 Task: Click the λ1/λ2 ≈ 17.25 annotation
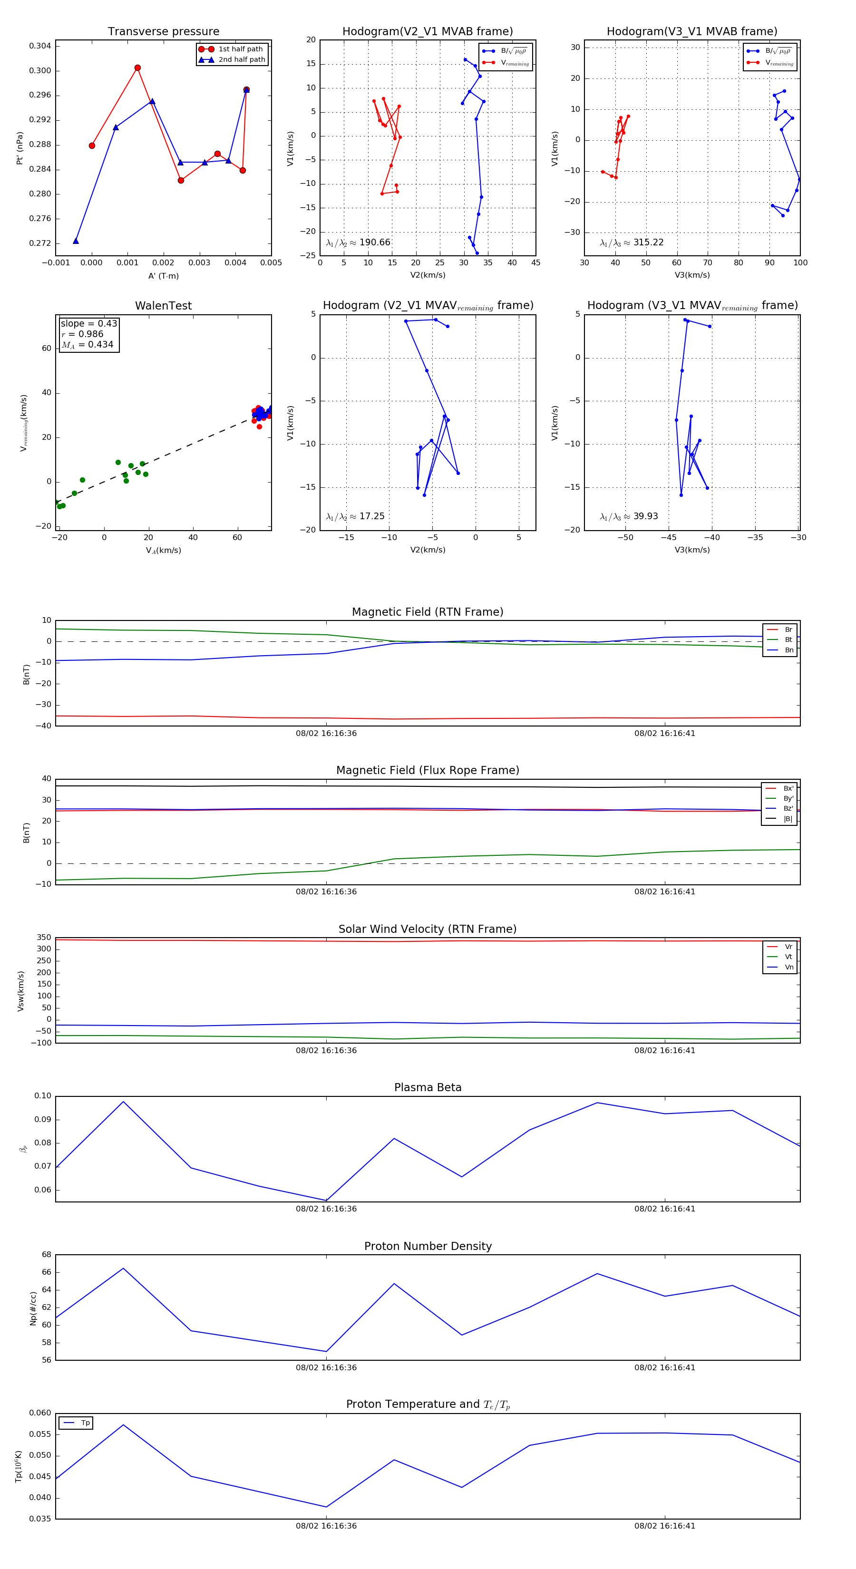pos(355,516)
